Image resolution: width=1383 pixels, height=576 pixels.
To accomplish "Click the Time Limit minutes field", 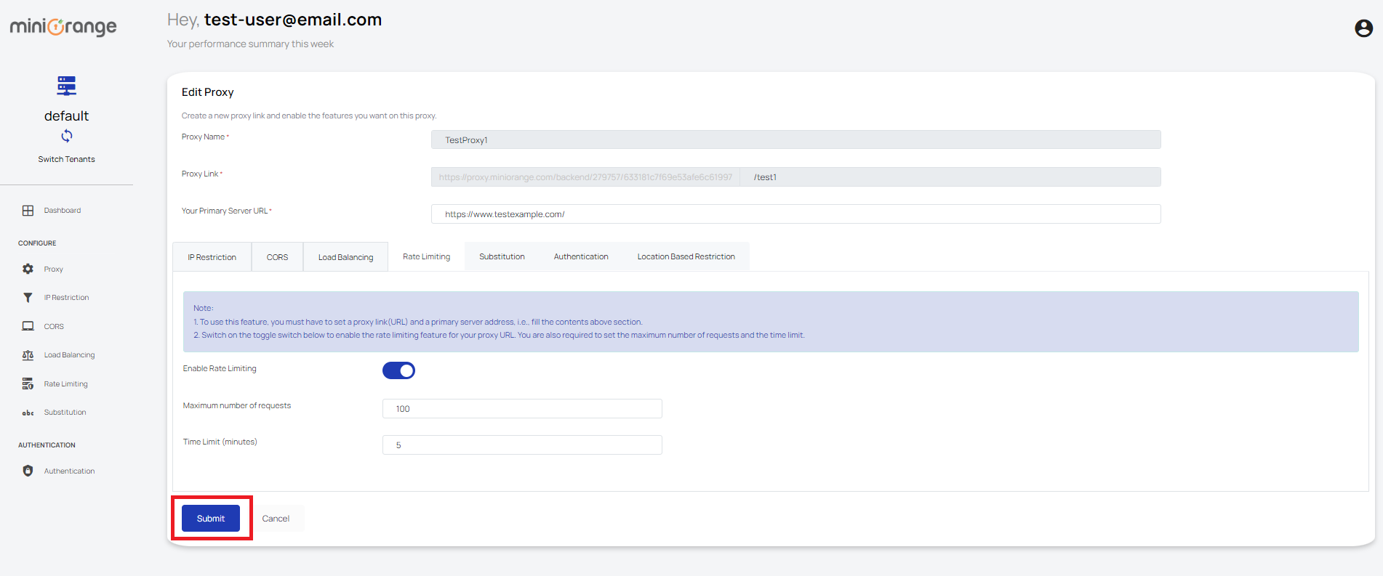I will tap(522, 445).
